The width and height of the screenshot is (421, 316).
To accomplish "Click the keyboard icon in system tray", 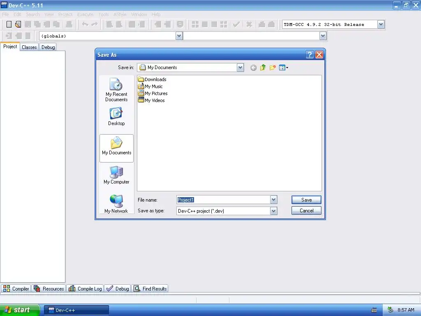I will pyautogui.click(x=374, y=310).
